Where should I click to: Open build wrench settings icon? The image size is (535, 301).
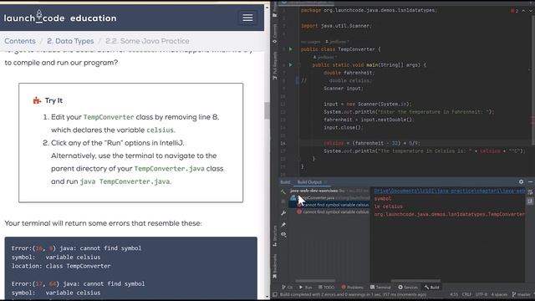(x=283, y=213)
